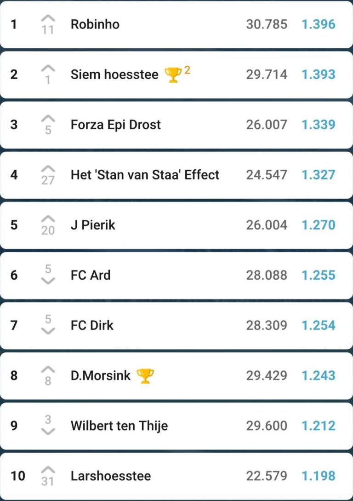Click the 29.600 total for Wilbert ten Thije
The height and width of the screenshot is (501, 353).
(x=267, y=426)
